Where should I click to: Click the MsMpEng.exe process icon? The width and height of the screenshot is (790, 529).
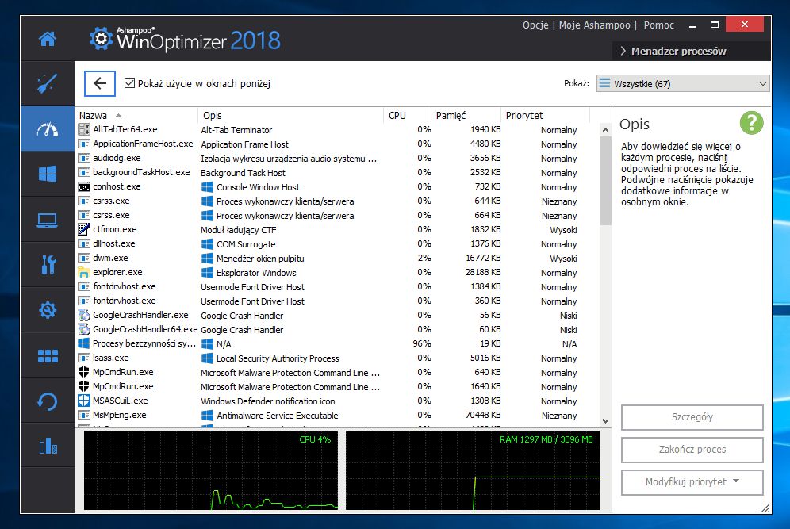(x=83, y=415)
